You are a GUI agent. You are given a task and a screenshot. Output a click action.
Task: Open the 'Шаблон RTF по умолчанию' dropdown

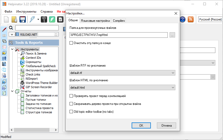(x=122, y=73)
